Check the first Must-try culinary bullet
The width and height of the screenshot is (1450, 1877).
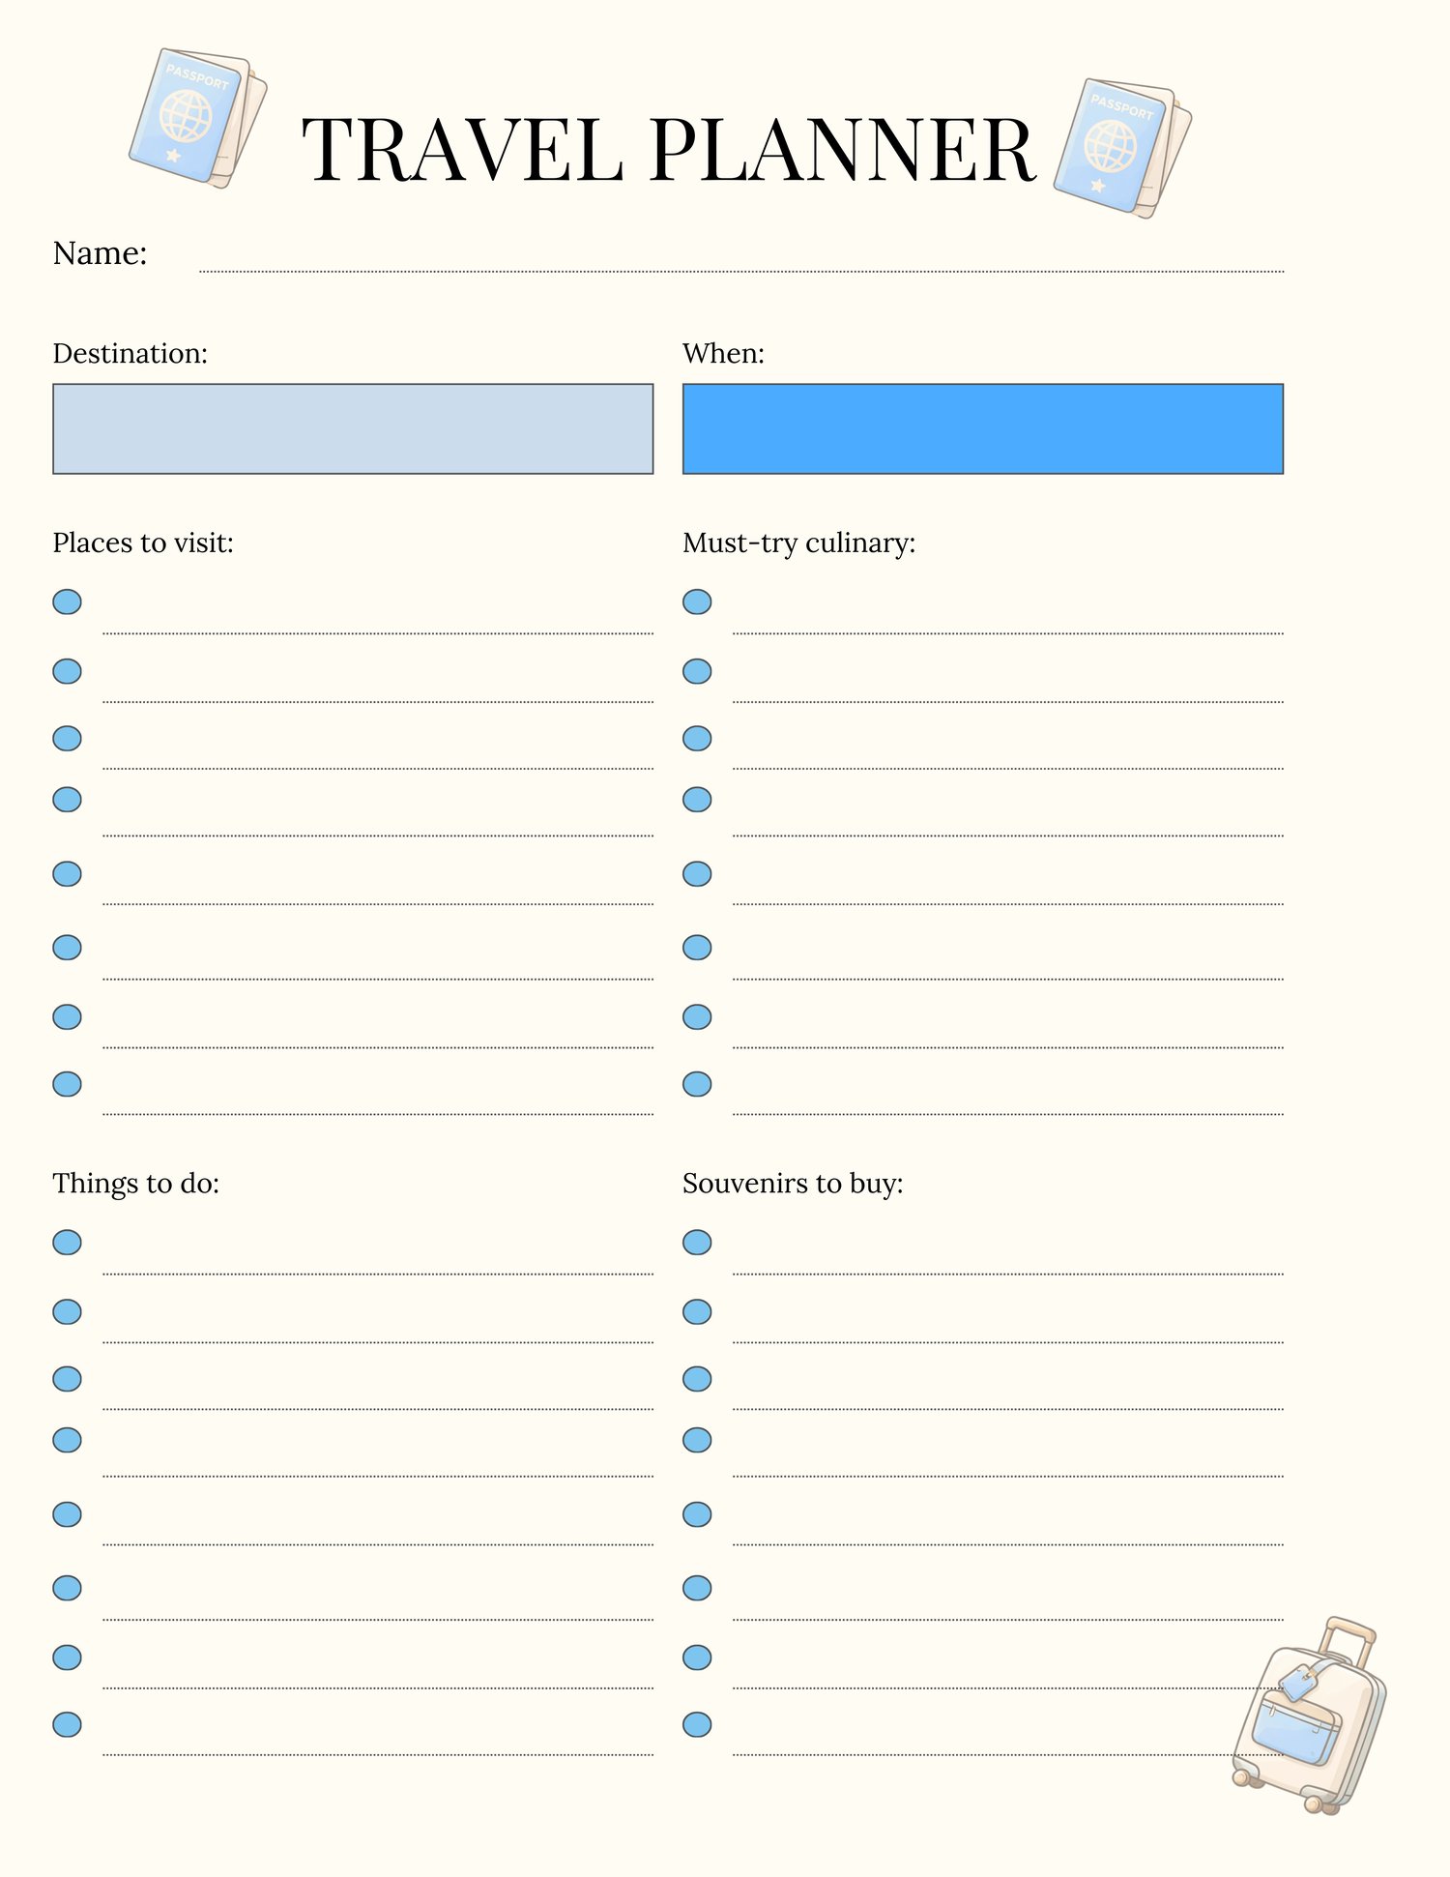(697, 601)
